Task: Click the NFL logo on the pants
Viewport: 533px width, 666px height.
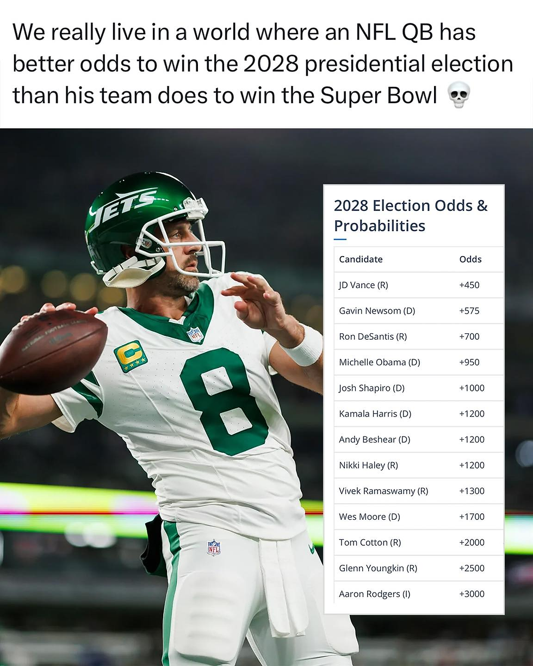Action: coord(214,547)
